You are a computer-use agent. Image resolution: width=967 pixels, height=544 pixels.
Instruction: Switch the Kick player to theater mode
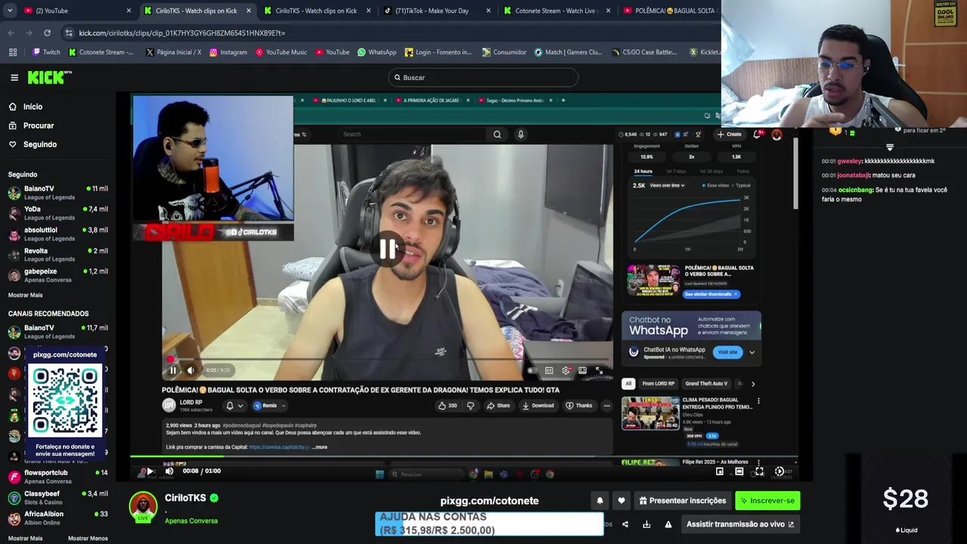[739, 471]
